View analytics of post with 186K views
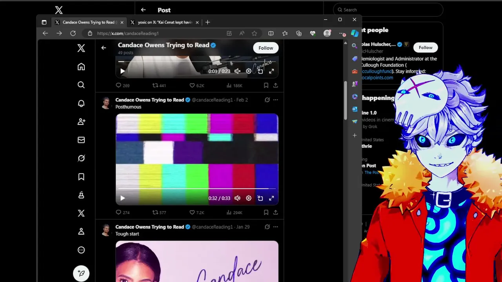 pyautogui.click(x=234, y=85)
